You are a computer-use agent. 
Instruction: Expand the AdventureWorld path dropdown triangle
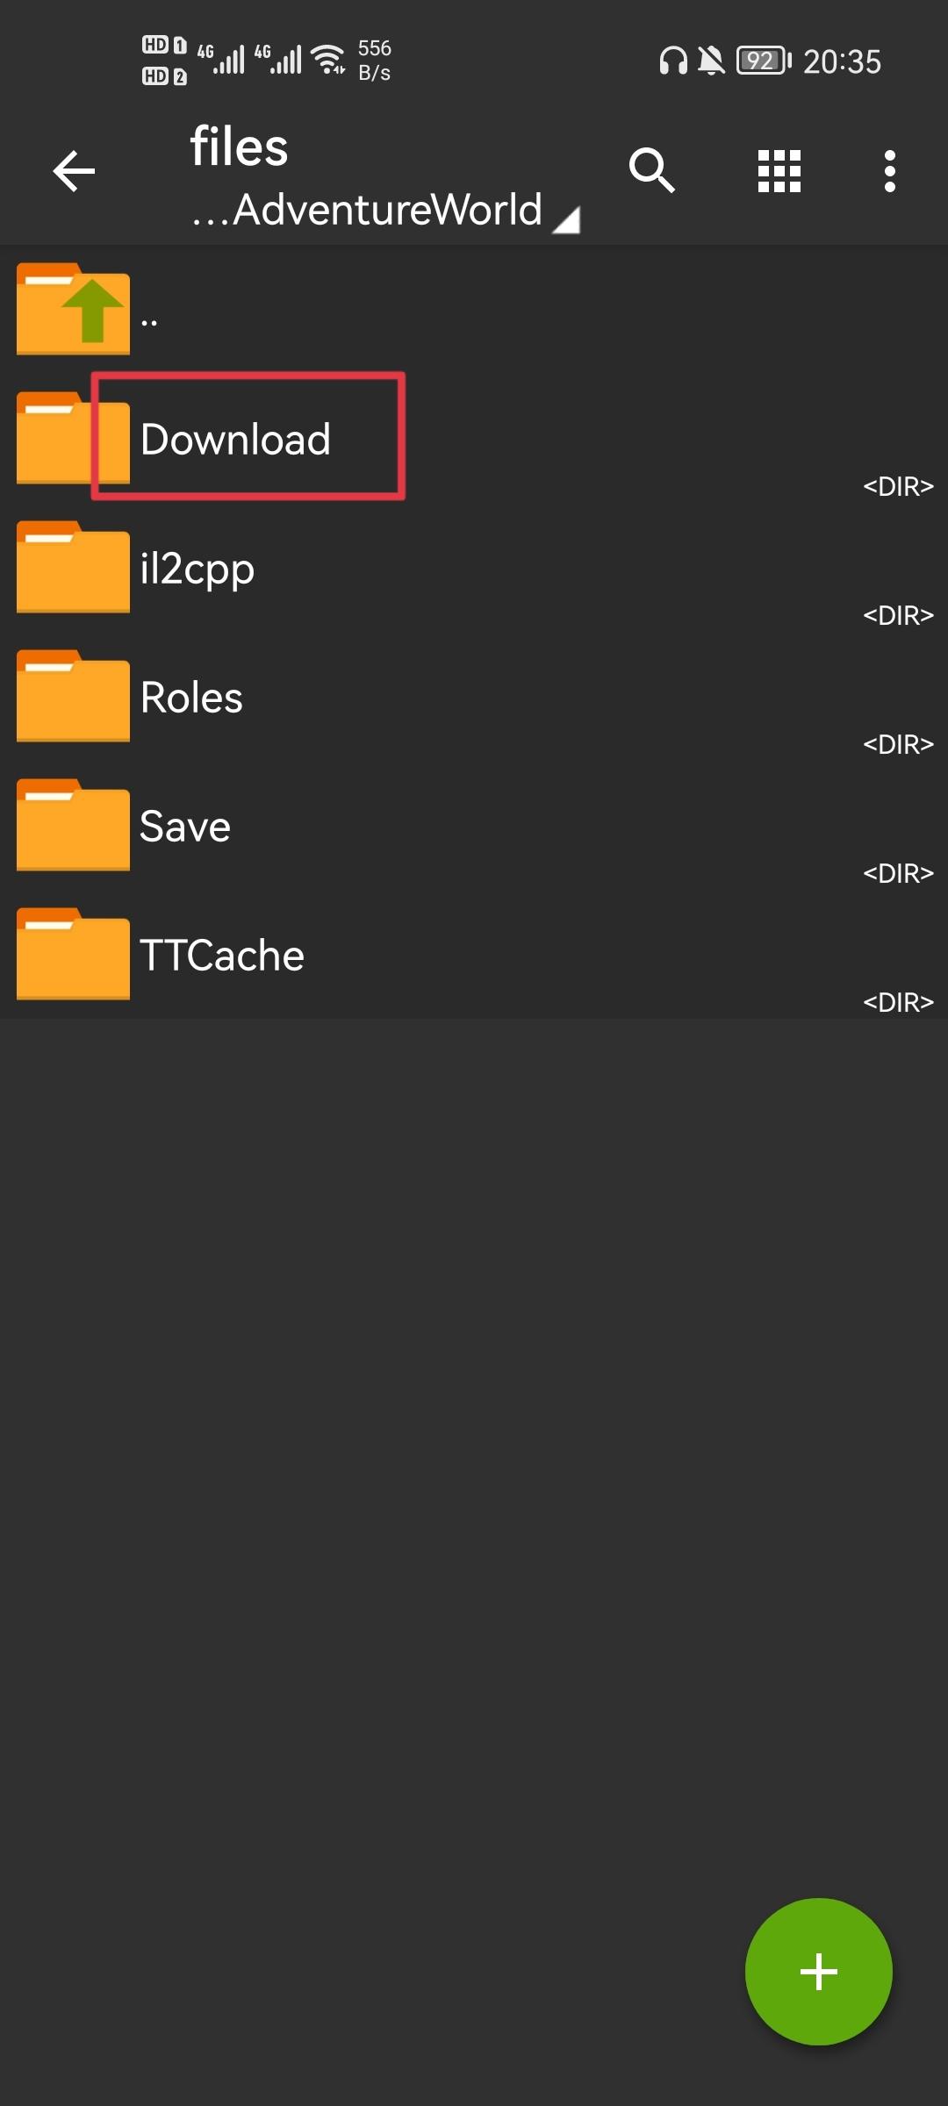[x=566, y=219]
